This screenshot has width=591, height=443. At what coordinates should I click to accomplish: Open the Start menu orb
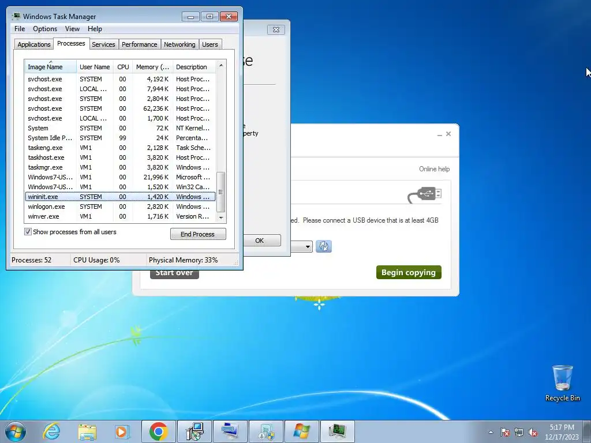click(15, 431)
